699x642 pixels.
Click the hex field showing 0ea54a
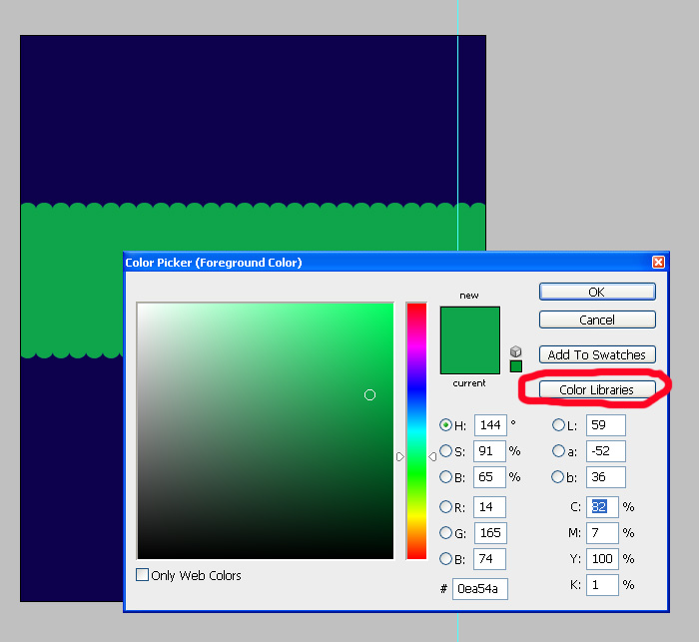coord(479,589)
